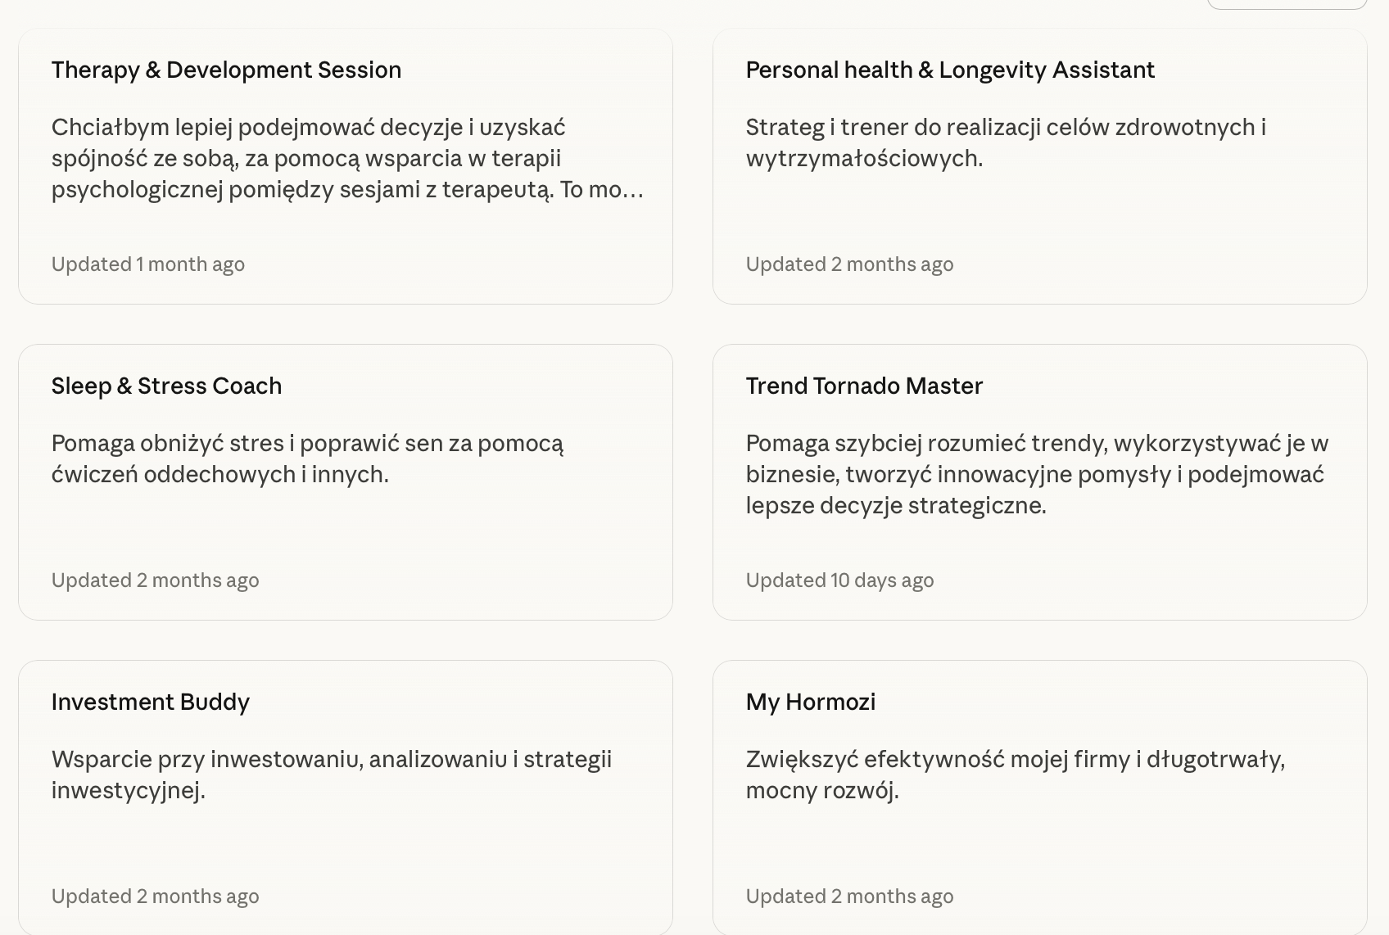Click 'Updated 10 days ago' timestamp
This screenshot has width=1389, height=935.
(839, 580)
